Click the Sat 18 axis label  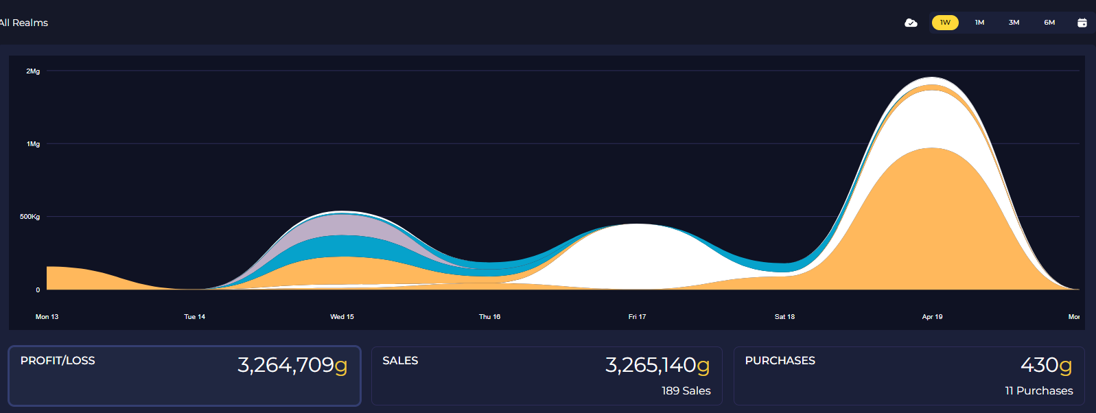(785, 317)
